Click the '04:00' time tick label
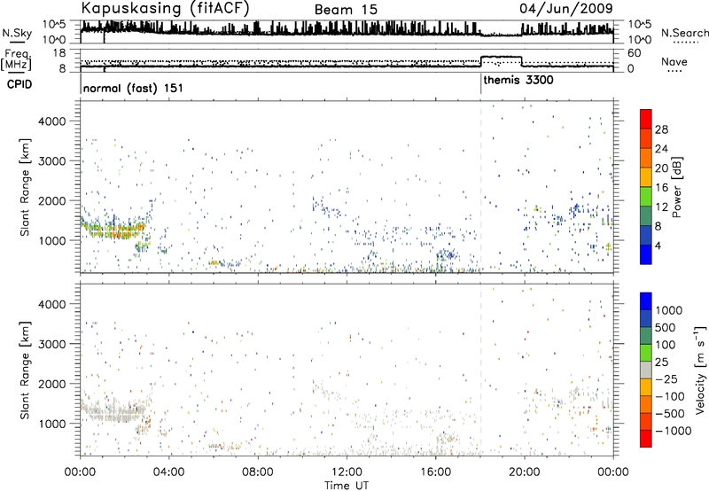The height and width of the screenshot is (491, 709). tap(168, 472)
